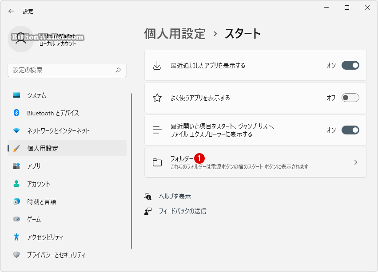Close the Settings window

[x=367, y=8]
